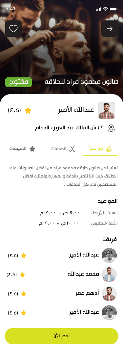Tap the avatar of أدهم عمر
Screen dimensions: 123x351
pyautogui.click(x=109, y=294)
